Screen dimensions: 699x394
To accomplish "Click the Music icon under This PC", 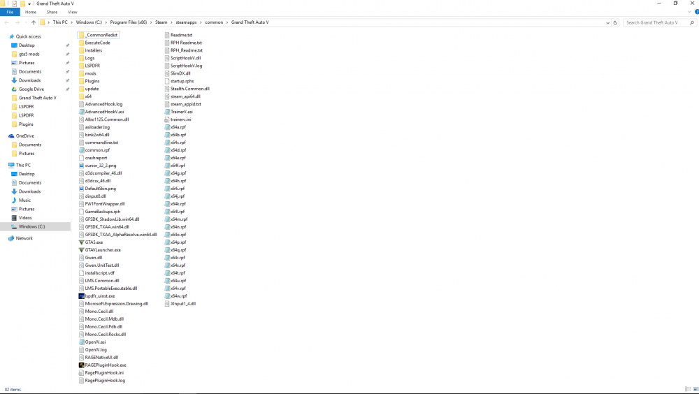I will coord(14,200).
